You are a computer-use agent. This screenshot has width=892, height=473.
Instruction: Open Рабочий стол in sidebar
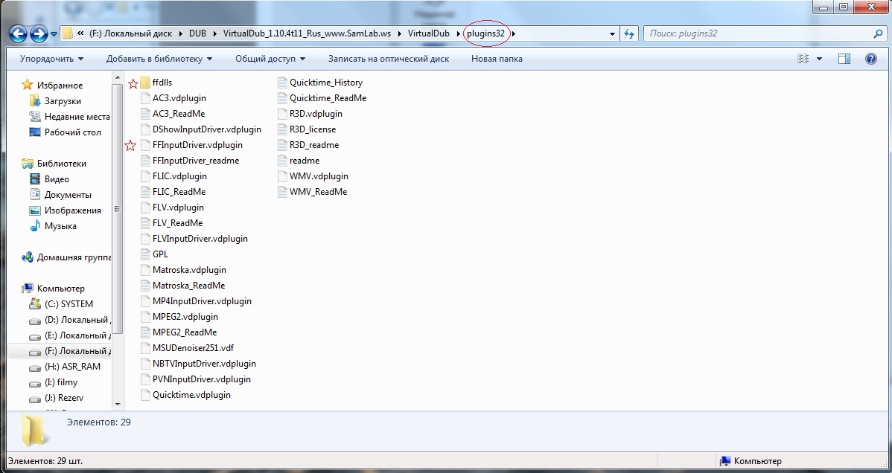pyautogui.click(x=73, y=132)
